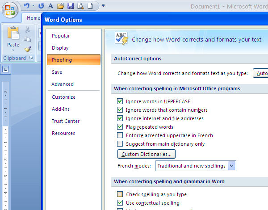Image resolution: width=268 pixels, height=210 pixels.
Task: Open the French modes dropdown
Action: coord(231,166)
